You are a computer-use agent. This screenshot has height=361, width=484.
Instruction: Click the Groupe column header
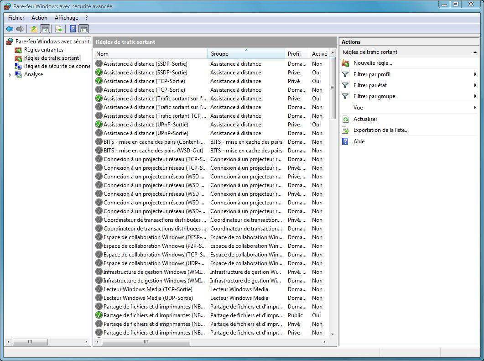[246, 54]
